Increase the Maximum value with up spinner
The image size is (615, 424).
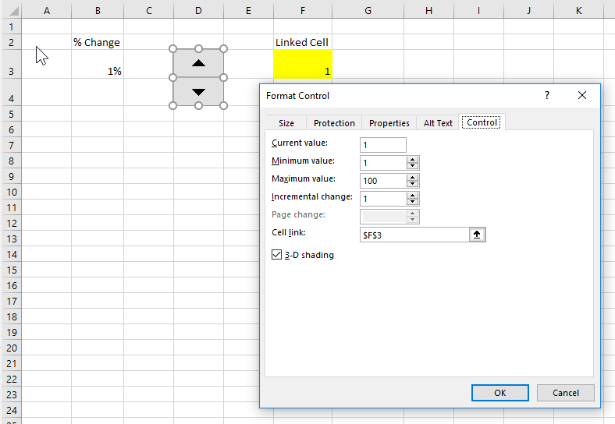412,178
